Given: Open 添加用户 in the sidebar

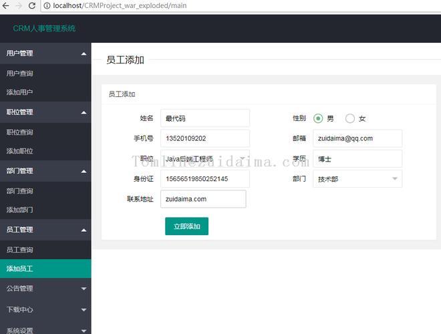Looking at the screenshot, I should pos(45,92).
